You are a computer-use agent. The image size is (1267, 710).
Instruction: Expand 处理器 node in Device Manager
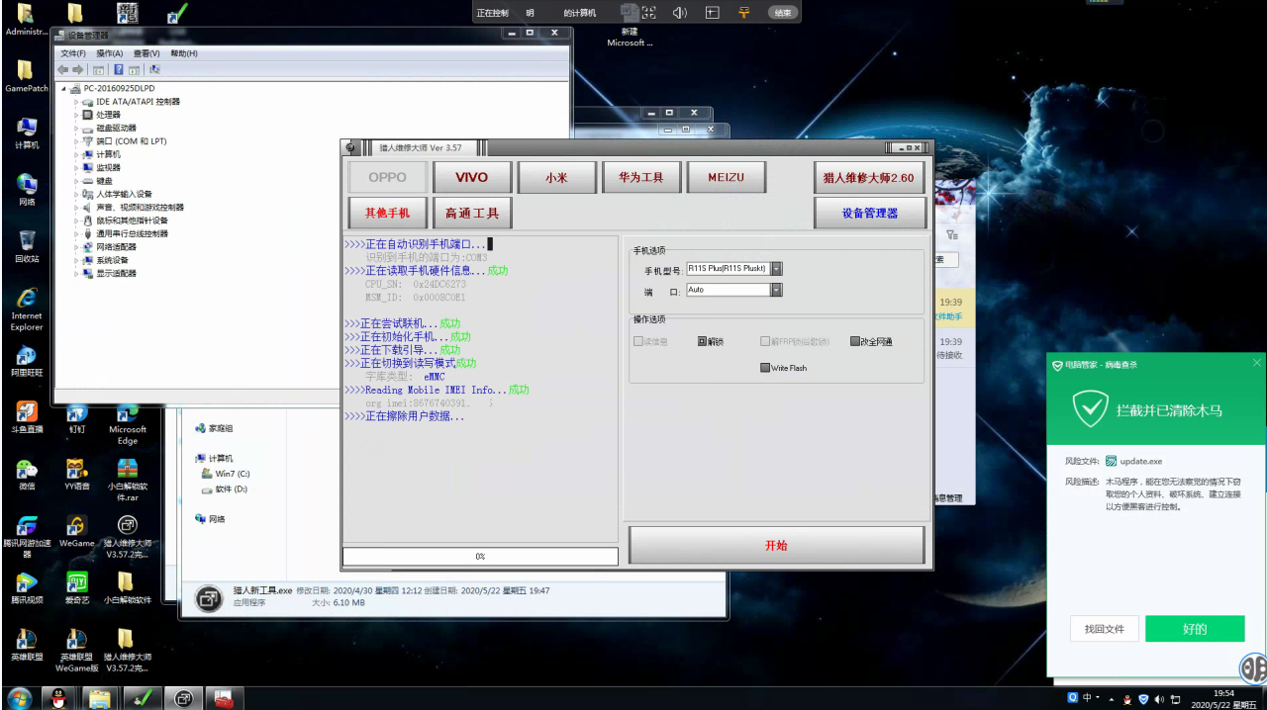click(x=77, y=115)
